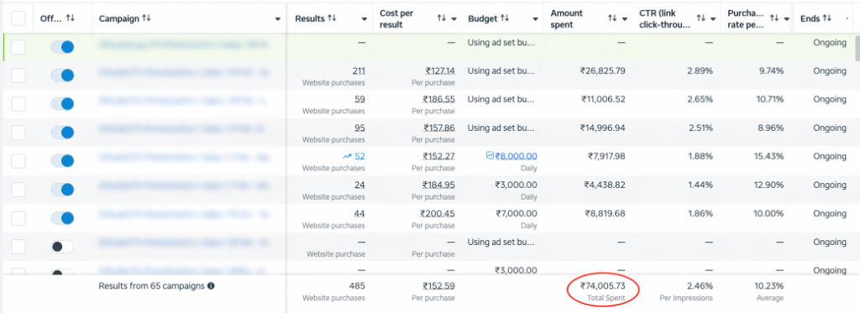
Task: Open info icon next to Results from 65 campaigns
Action: pyautogui.click(x=211, y=285)
